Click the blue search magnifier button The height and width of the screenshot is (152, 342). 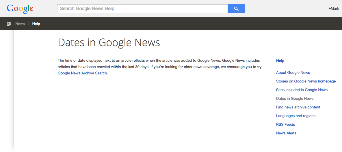236,9
